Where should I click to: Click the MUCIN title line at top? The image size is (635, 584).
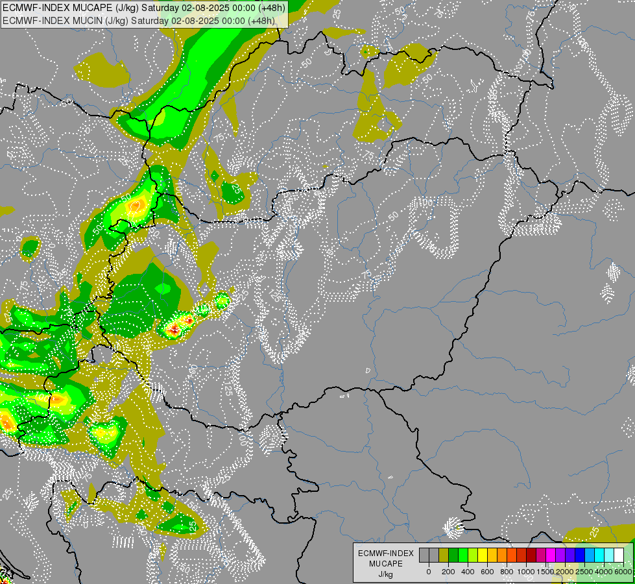pos(139,21)
